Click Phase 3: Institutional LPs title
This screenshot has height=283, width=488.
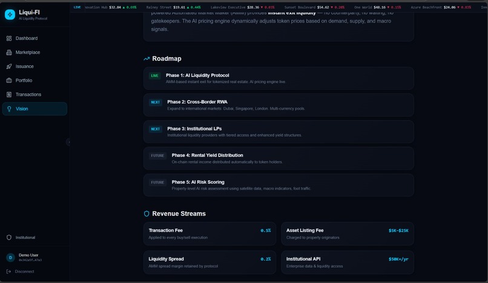tap(194, 128)
